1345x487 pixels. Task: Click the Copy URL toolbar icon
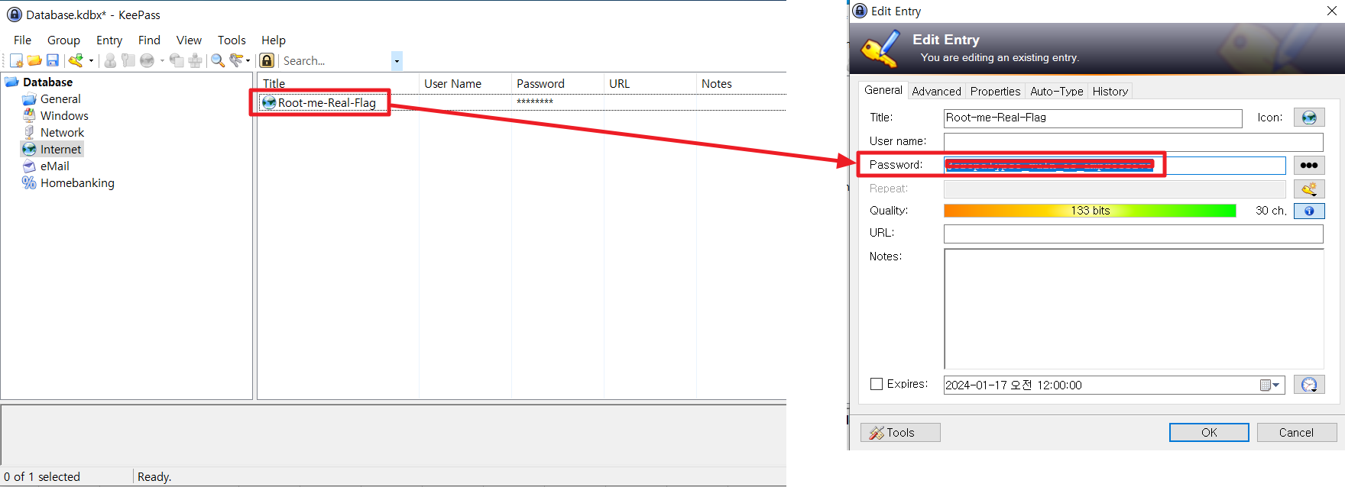[177, 60]
